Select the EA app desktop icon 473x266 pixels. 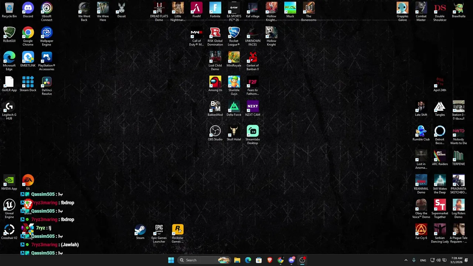coord(28,183)
